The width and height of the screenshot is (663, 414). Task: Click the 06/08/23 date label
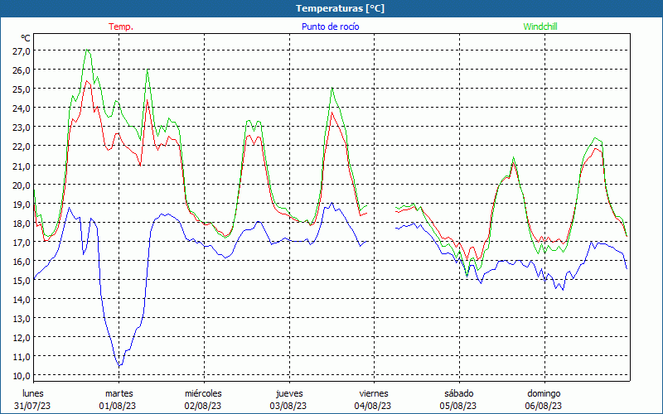pos(544,406)
